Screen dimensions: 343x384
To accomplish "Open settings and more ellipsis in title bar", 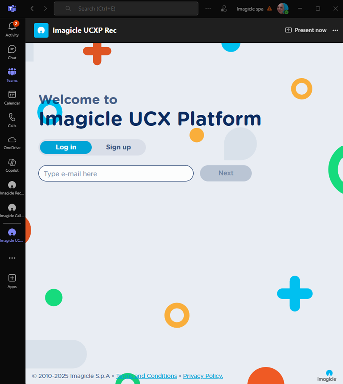I will [208, 9].
